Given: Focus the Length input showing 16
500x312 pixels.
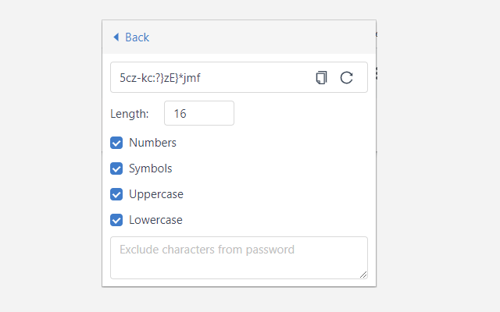Looking at the screenshot, I should pyautogui.click(x=198, y=113).
